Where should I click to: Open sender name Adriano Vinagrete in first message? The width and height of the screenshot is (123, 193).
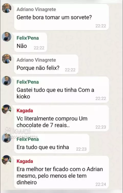coord(36,9)
